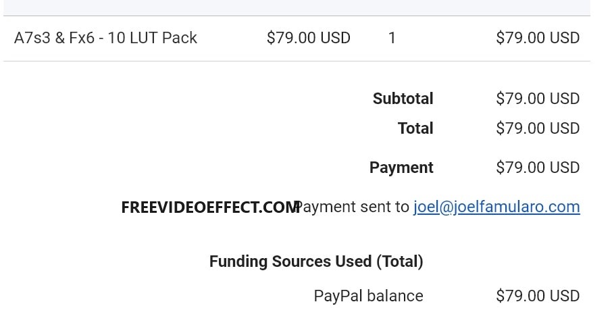Click the FREEVIDEOEFFECT.COM watermark text
Image resolution: width=612 pixels, height=327 pixels.
click(x=209, y=207)
